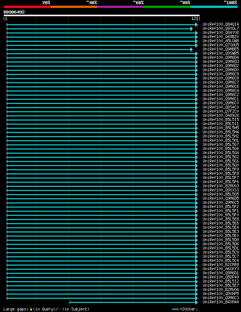
Task: Open hit UniRef100_Q84Y08
Action: tap(221, 33)
